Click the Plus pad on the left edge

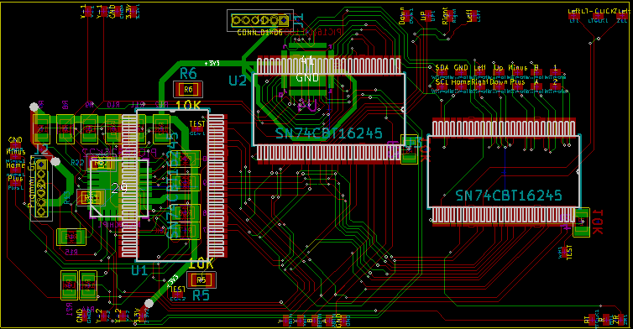coord(15,182)
